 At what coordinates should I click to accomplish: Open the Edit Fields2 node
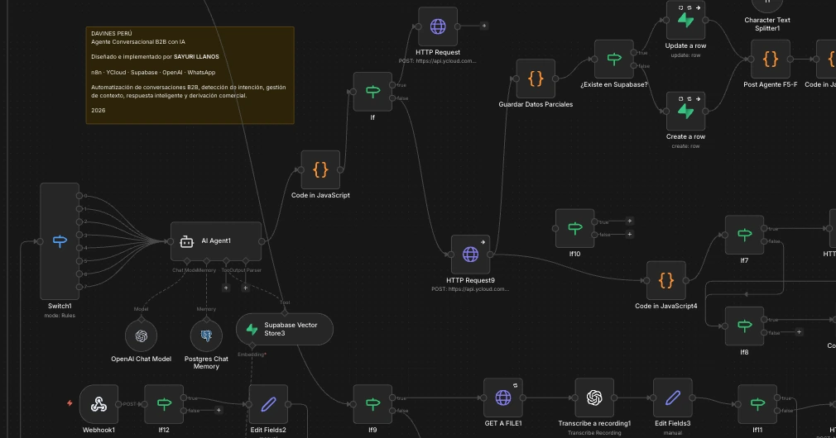(268, 404)
